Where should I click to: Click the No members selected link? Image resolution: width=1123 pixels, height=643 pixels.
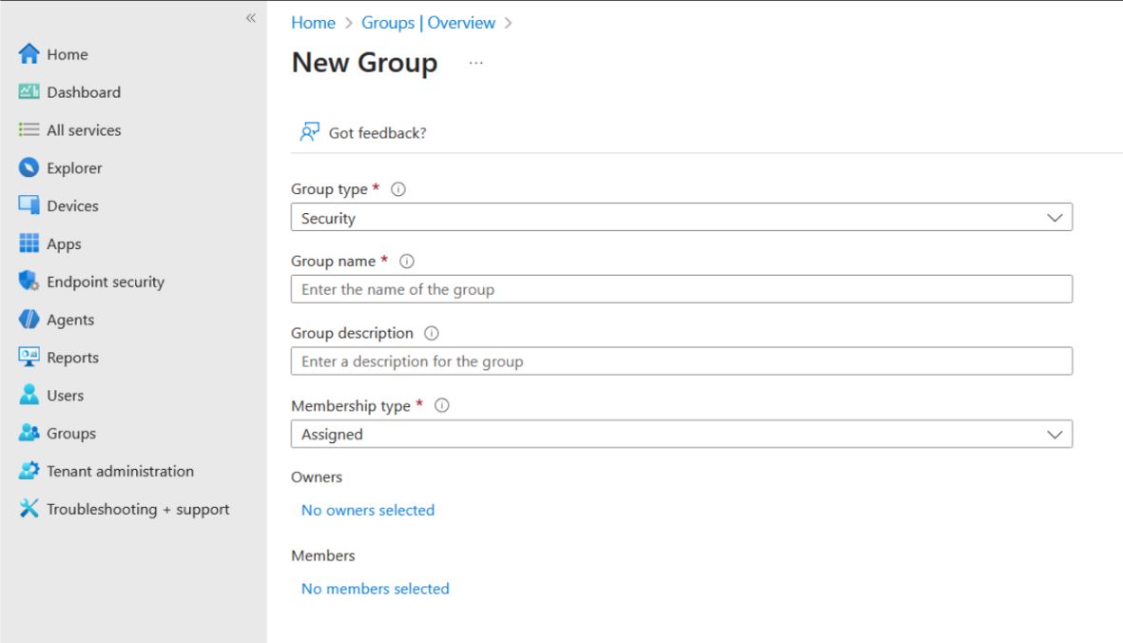375,589
